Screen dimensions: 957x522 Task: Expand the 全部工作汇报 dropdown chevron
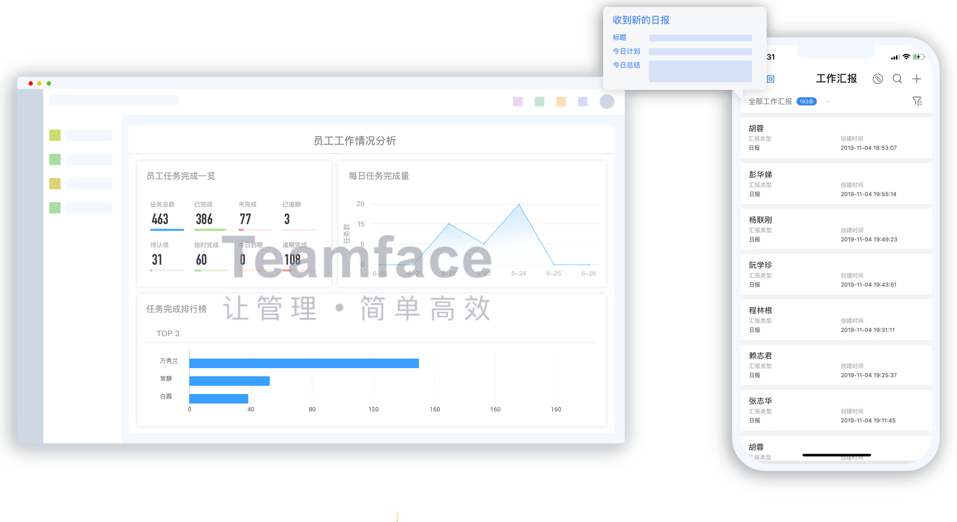[x=827, y=102]
